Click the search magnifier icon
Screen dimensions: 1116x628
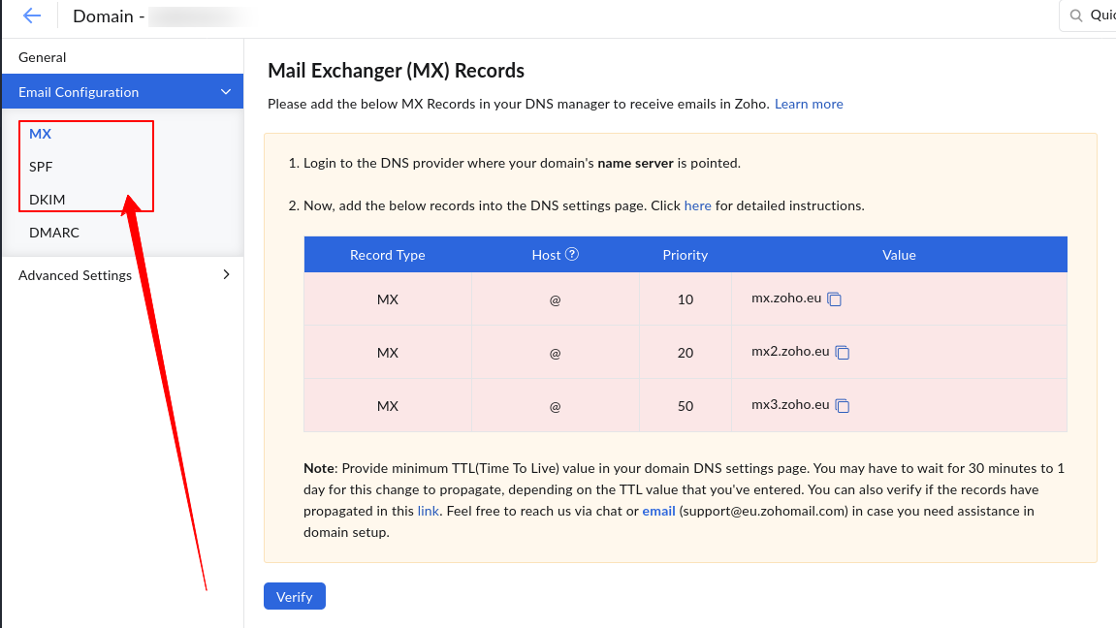pyautogui.click(x=1076, y=16)
